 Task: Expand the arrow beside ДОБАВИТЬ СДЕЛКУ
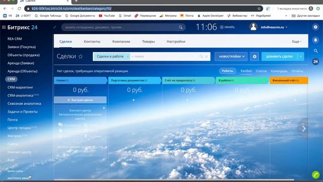(301, 56)
